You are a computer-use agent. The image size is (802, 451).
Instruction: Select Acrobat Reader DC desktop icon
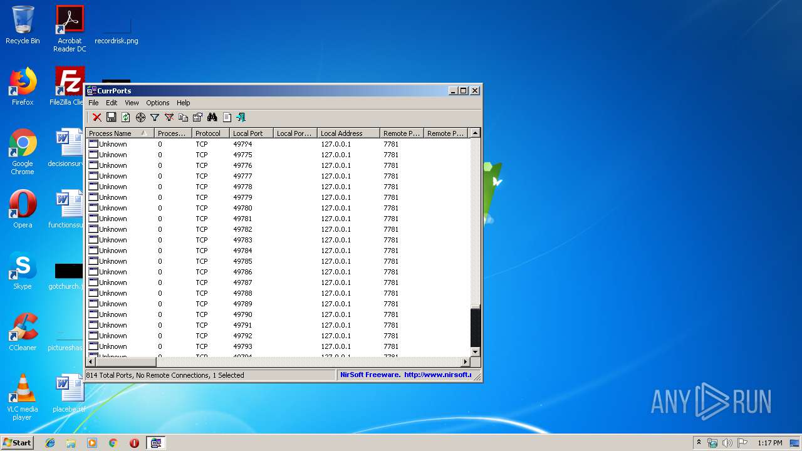pos(70,29)
